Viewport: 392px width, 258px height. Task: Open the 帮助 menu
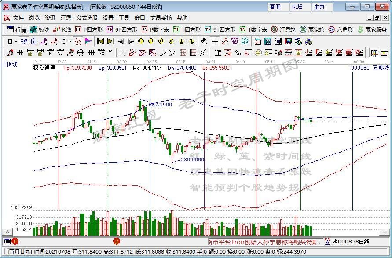[182, 18]
